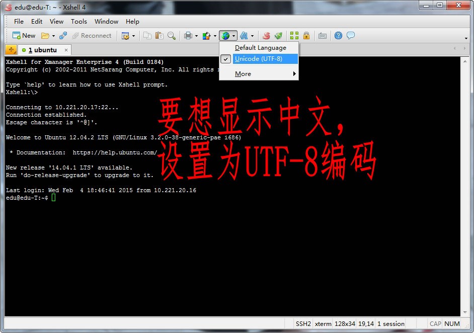Screen dimensions: 474x333
Task: Close the Xshell window
Action: tap(458, 5)
